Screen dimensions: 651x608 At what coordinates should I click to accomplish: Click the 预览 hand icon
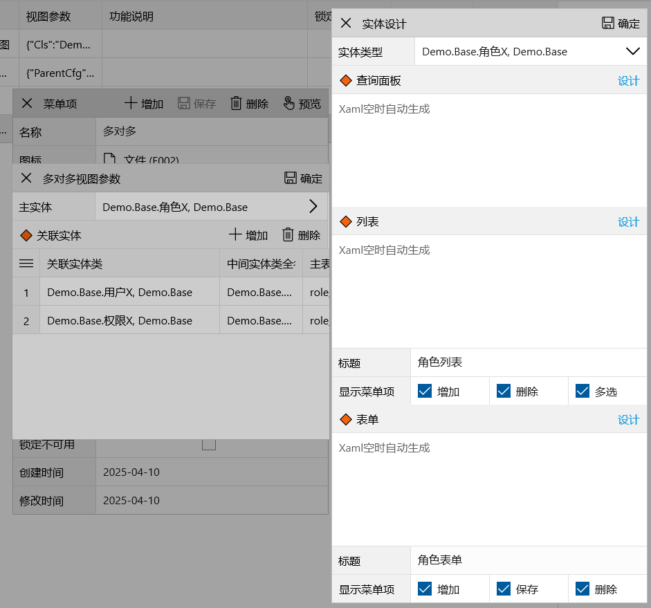(289, 104)
